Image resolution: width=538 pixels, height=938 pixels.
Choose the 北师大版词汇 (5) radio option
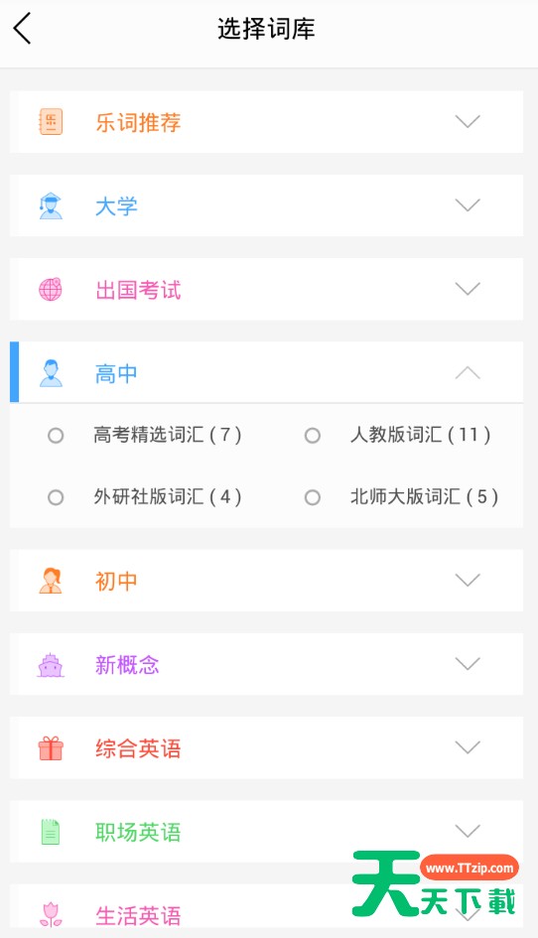[x=313, y=497]
